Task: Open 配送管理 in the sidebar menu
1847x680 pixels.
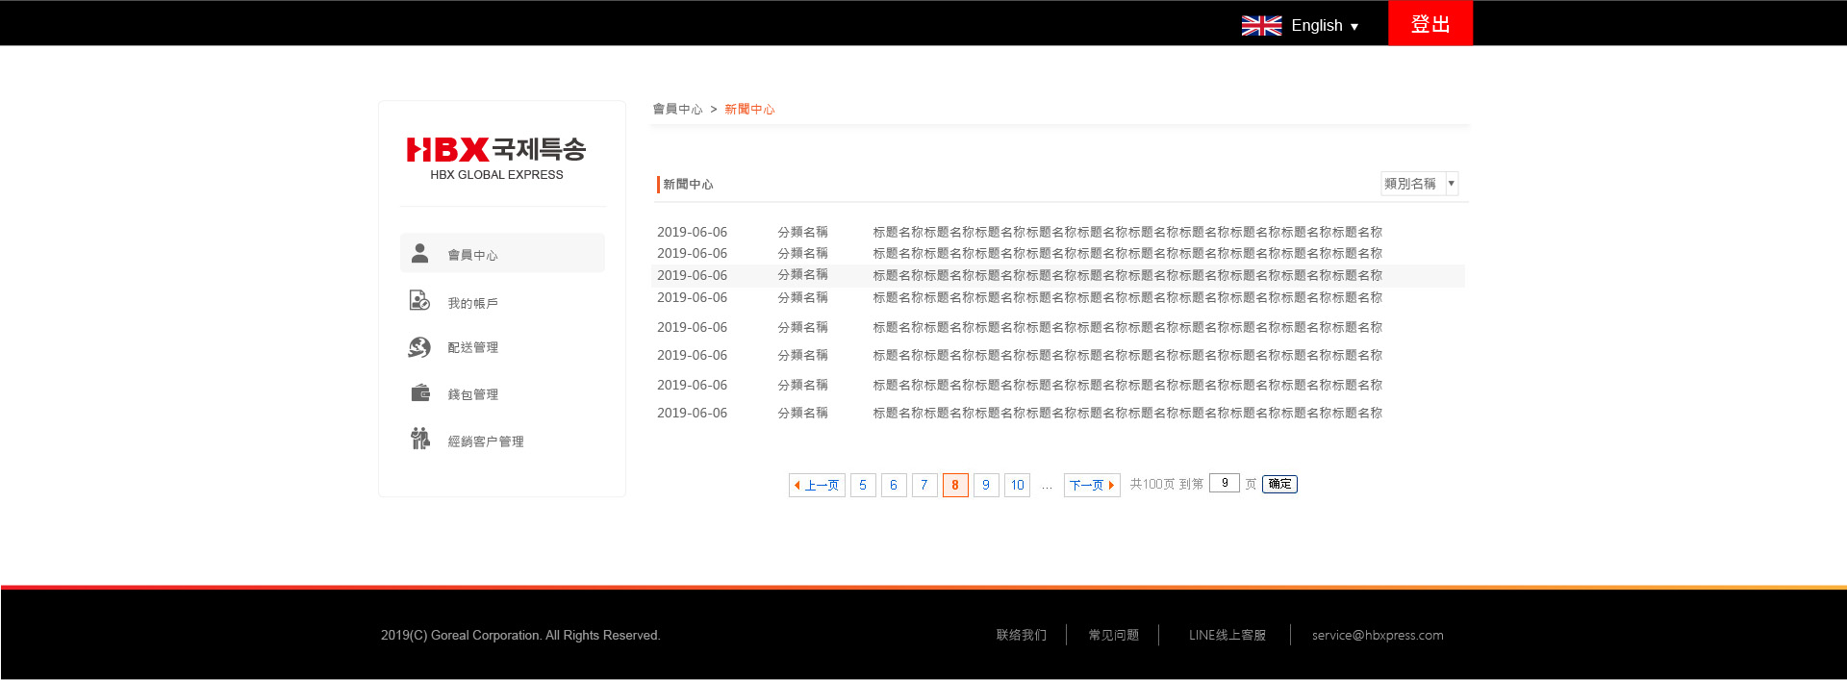Action: 472,348
